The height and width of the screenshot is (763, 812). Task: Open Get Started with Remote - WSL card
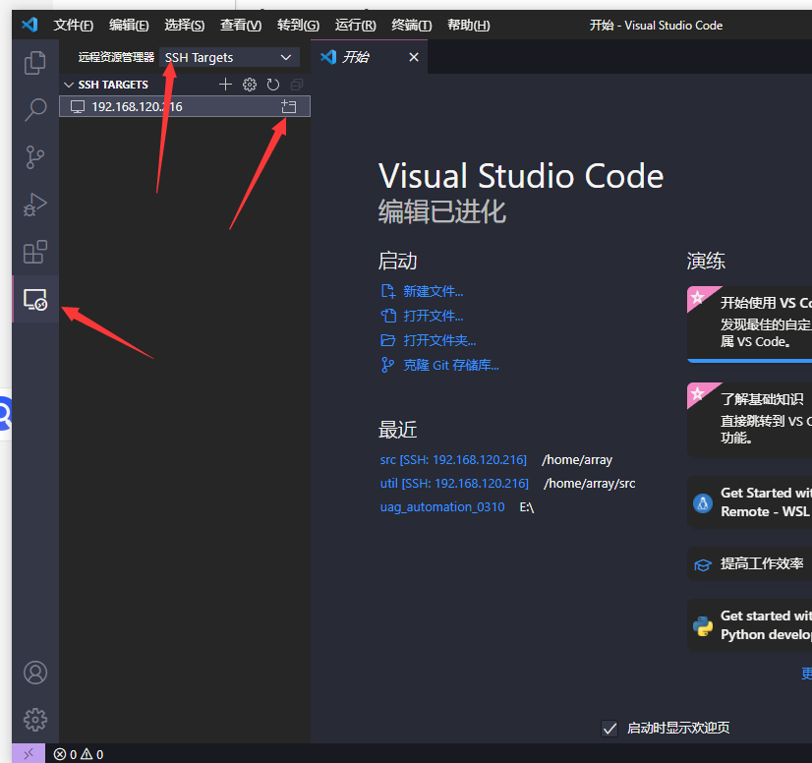coord(749,501)
